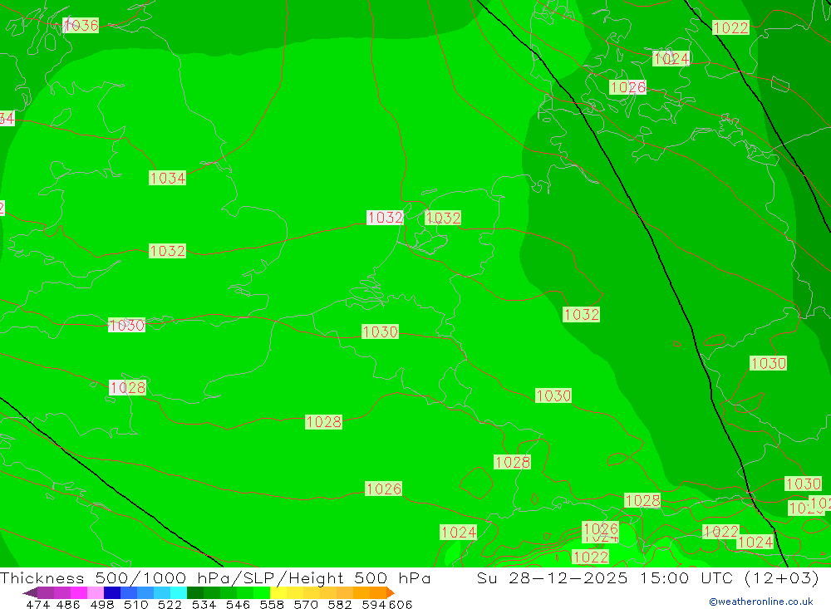The image size is (831, 609).
Task: Click the forecast time 'Su 28-12-2025 15:00 UTC (12+03)'
Action: coord(647,577)
